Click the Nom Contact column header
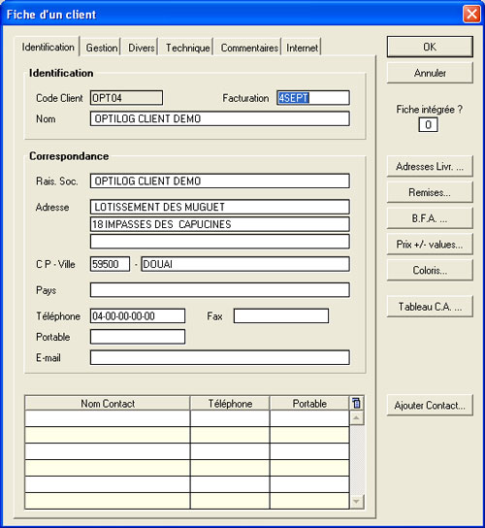 click(108, 404)
